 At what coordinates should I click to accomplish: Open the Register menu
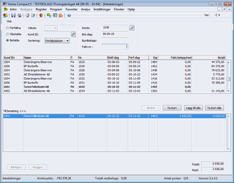point(41,9)
